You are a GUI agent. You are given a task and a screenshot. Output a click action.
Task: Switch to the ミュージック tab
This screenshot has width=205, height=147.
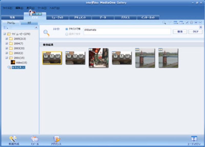(57, 17)
